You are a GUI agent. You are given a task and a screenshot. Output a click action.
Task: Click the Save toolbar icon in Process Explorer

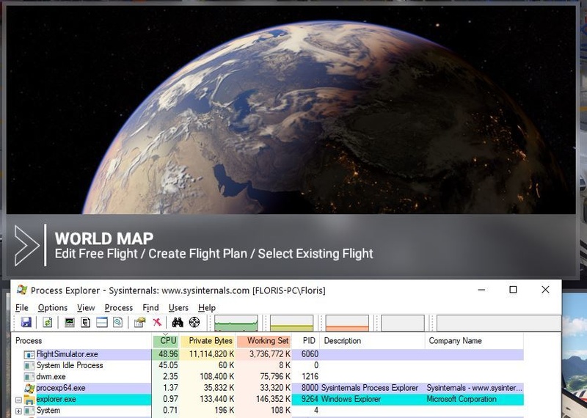pos(26,322)
